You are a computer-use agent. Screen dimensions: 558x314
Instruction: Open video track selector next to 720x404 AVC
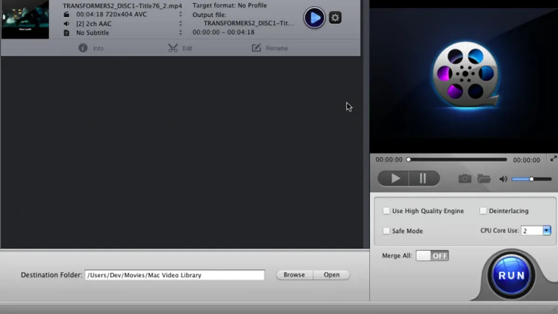click(x=180, y=14)
